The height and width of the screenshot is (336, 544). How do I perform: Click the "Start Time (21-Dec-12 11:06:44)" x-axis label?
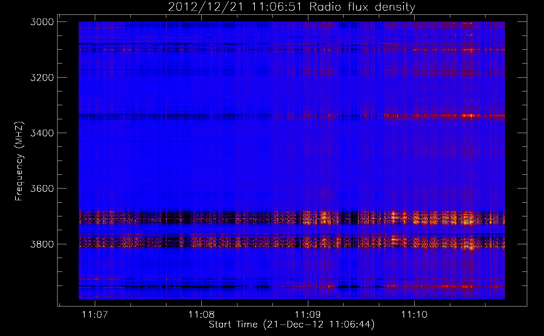[292, 325]
